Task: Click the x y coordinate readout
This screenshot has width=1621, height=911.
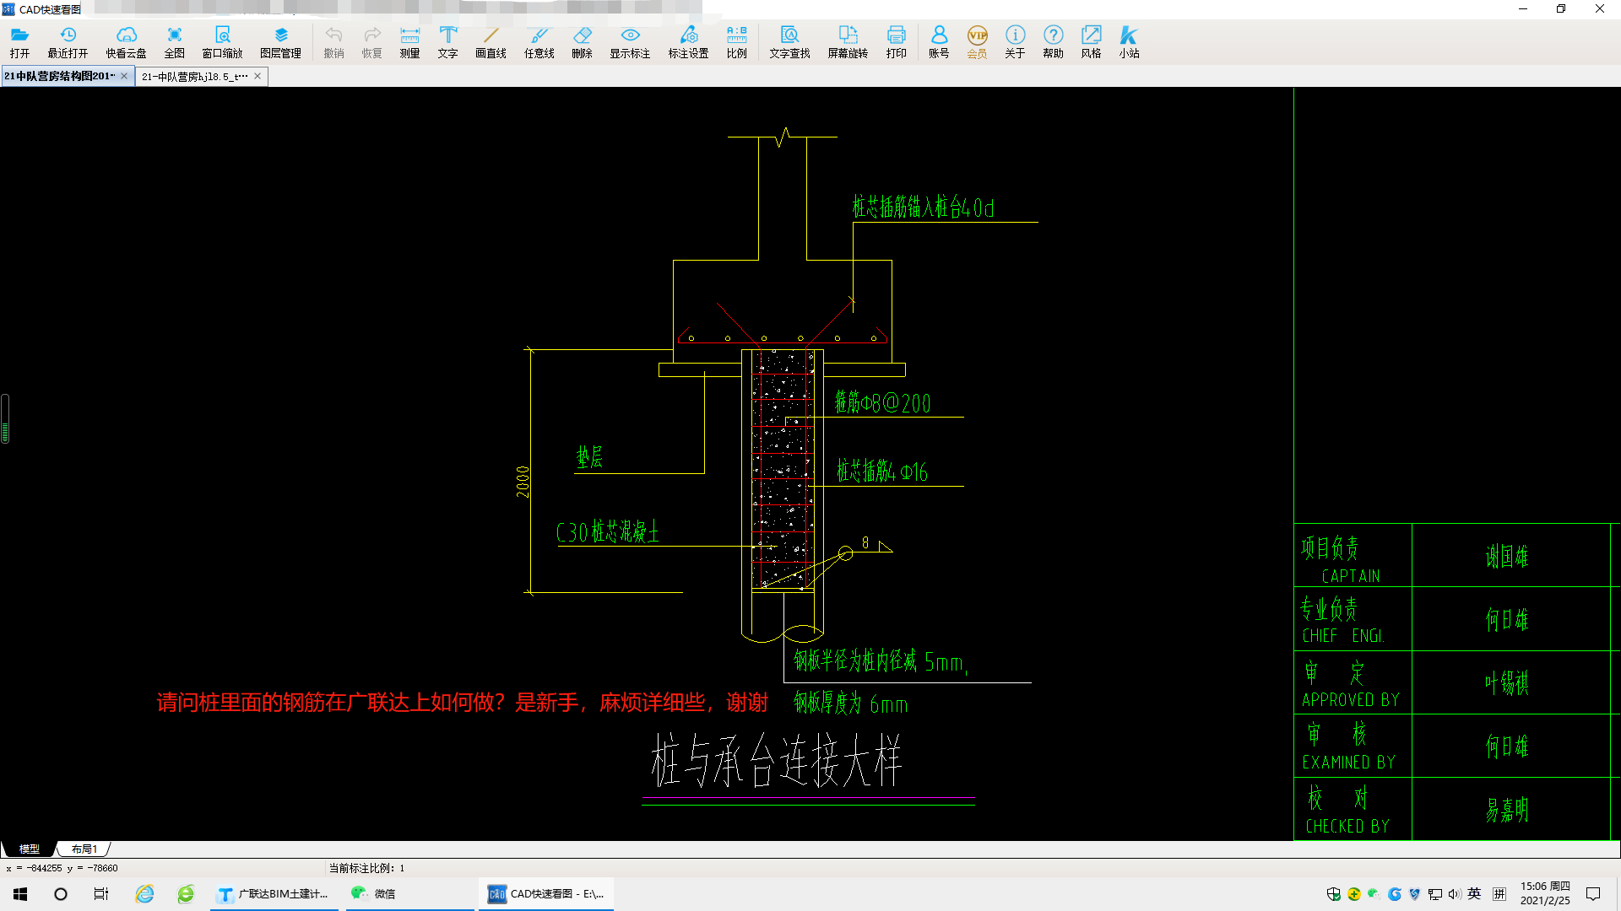Action: (x=62, y=868)
